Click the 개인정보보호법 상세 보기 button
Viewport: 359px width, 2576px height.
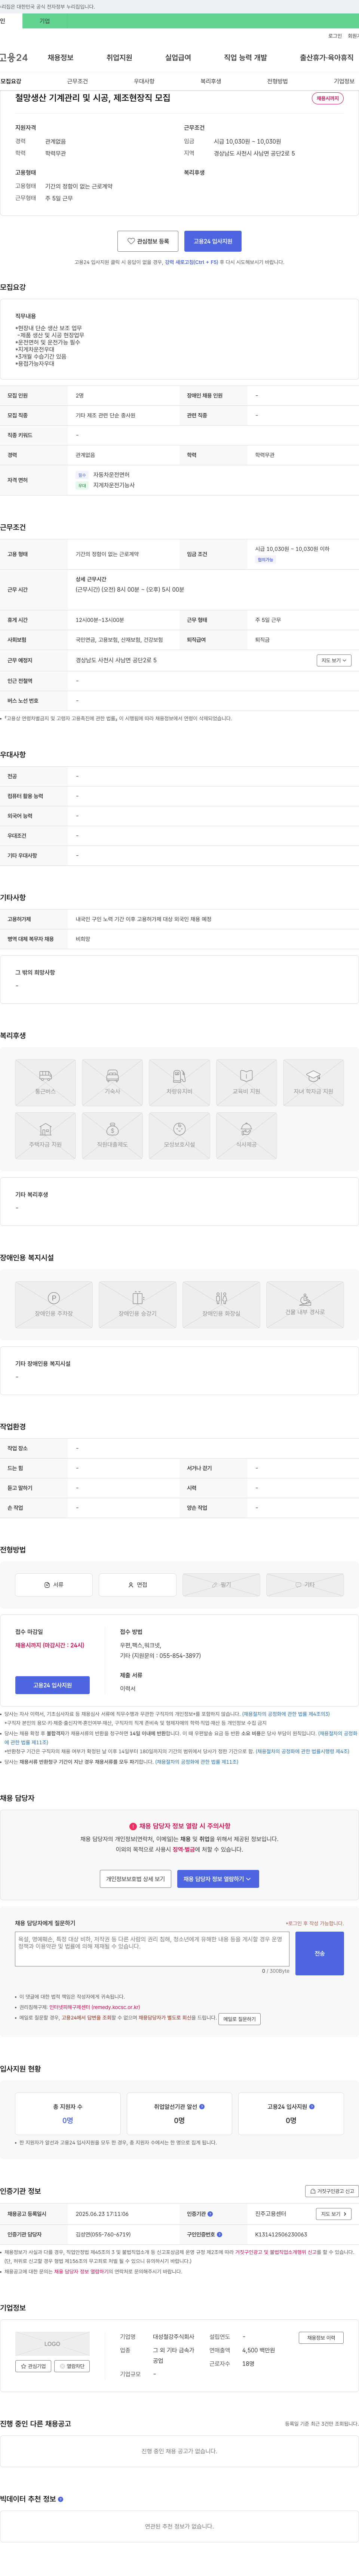pyautogui.click(x=135, y=1879)
